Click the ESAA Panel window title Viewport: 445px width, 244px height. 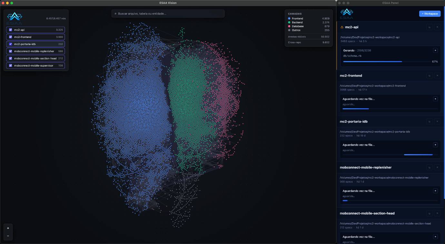coord(391,3)
